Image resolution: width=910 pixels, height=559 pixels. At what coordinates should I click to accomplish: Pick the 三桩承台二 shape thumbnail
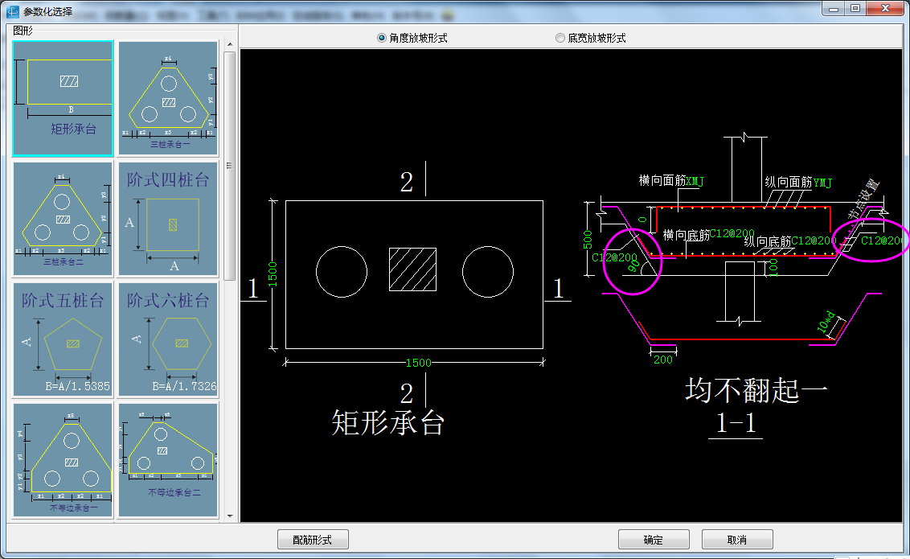[x=63, y=219]
